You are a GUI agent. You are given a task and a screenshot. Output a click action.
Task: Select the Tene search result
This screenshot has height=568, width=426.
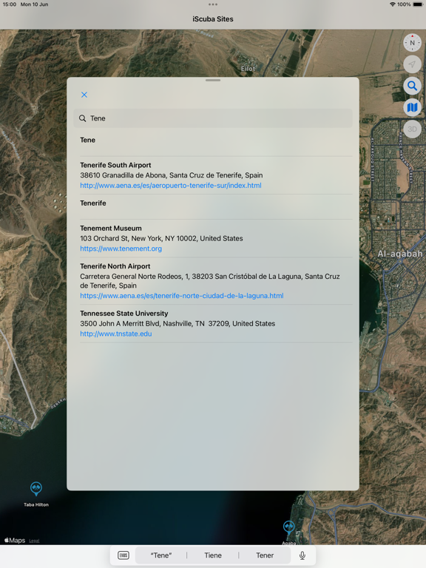(216, 144)
